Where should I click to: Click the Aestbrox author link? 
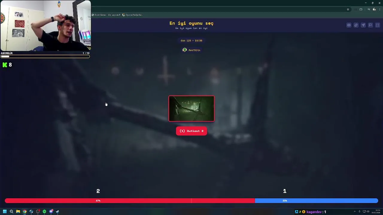coord(194,50)
